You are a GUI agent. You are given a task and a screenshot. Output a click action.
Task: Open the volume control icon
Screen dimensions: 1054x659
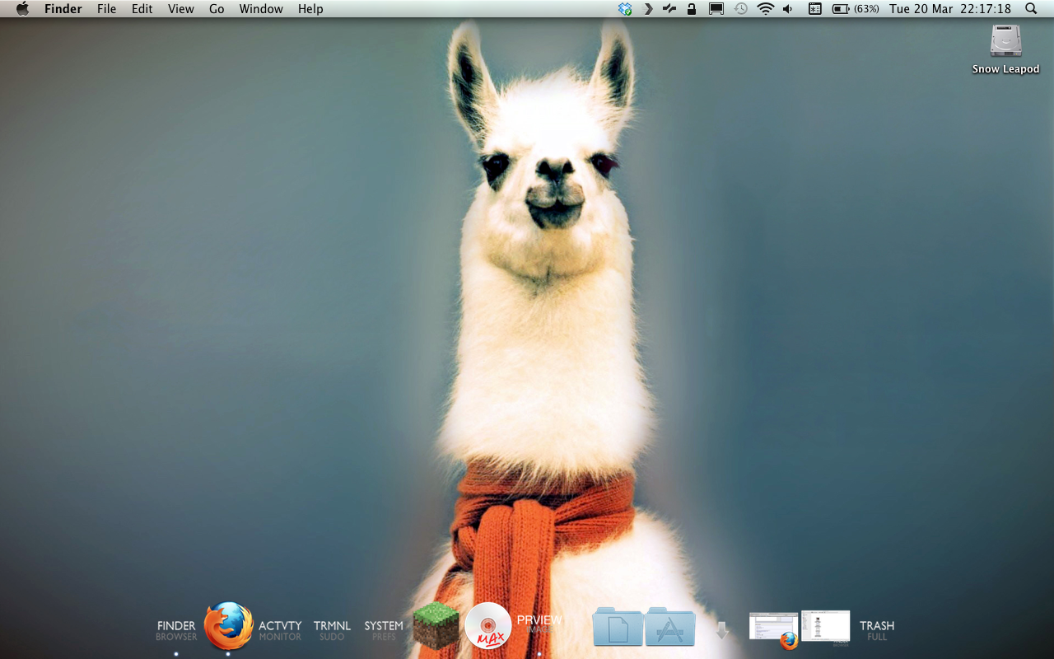(x=788, y=9)
